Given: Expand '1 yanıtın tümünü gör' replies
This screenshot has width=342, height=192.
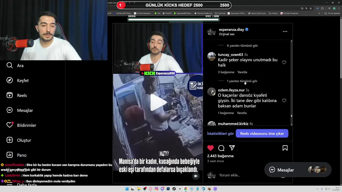Looking at the screenshot, I should 242,81.
